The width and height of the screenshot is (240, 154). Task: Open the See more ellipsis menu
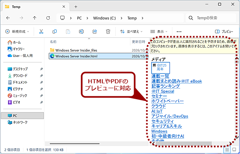[x=179, y=32]
